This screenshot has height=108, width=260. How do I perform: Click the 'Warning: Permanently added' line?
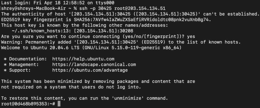click(121, 42)
